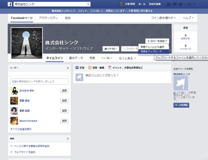This screenshot has width=208, height=160.
Task: Open むらかみ ゆか profile name link
Action: pos(27,91)
